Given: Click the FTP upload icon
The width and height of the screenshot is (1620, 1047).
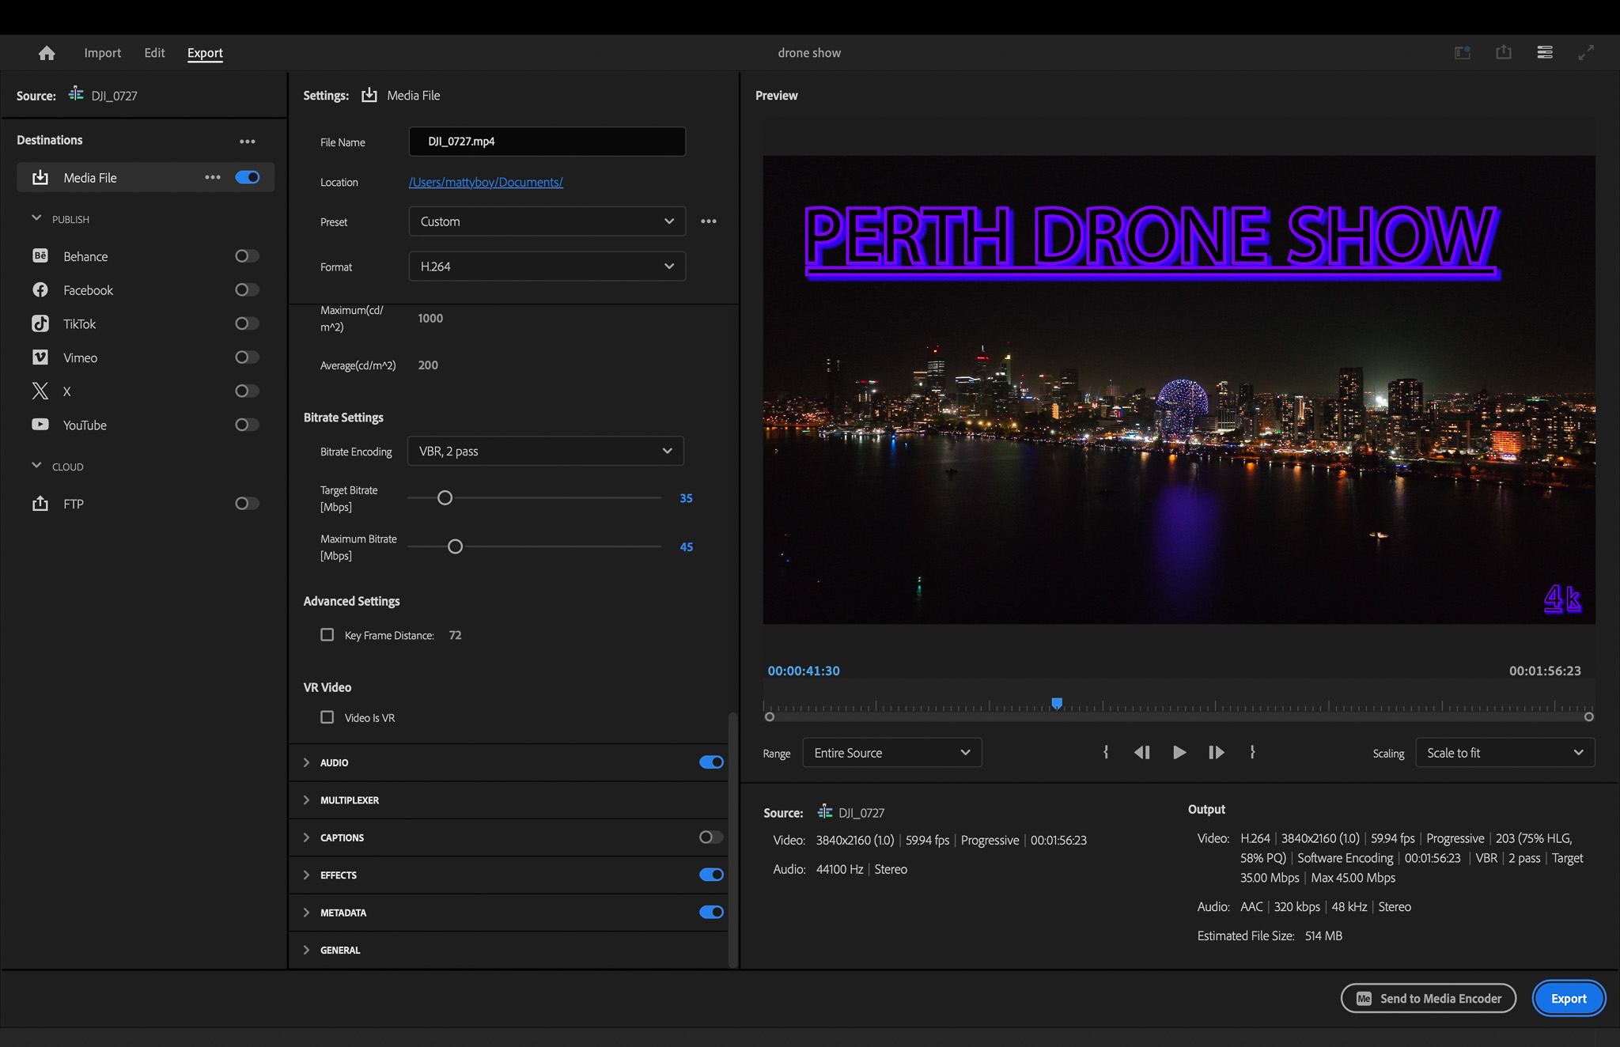Looking at the screenshot, I should pos(40,503).
